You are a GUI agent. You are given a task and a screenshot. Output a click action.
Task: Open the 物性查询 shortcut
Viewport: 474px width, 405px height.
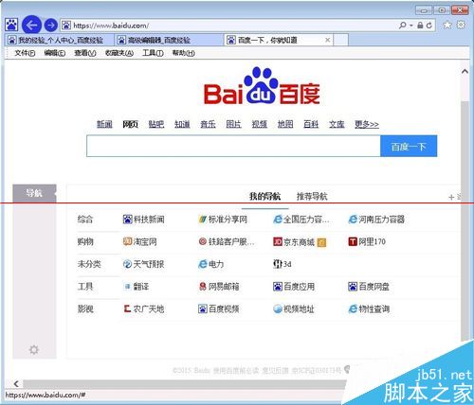[369, 308]
